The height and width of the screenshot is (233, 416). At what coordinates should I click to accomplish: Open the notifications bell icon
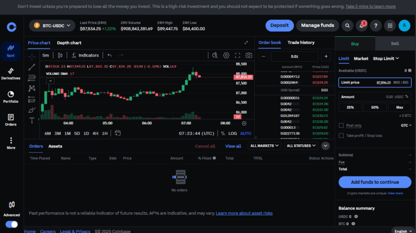coord(361,25)
